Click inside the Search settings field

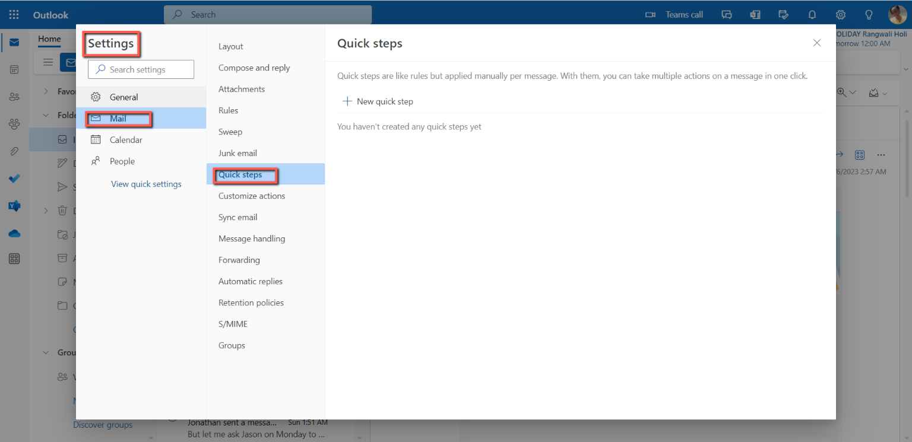pos(141,69)
